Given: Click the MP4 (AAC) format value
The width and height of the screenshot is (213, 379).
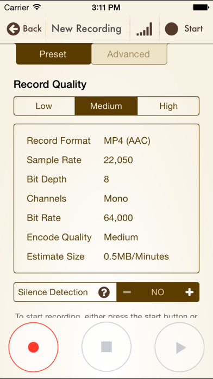Looking at the screenshot, I should (x=127, y=140).
